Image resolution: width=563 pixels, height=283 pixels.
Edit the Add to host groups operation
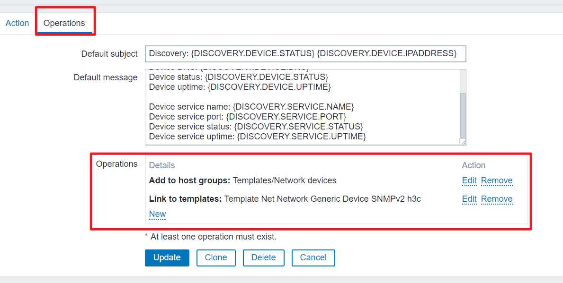click(469, 180)
